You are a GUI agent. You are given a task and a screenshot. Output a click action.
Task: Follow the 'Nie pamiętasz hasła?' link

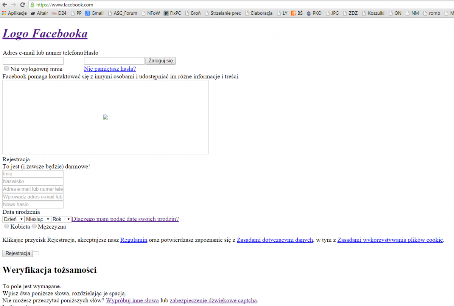pos(110,69)
